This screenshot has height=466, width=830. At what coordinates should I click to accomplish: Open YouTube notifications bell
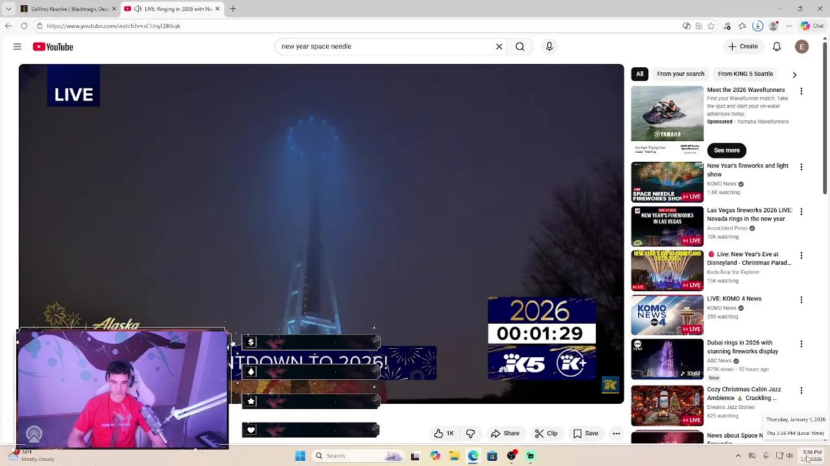(x=777, y=47)
